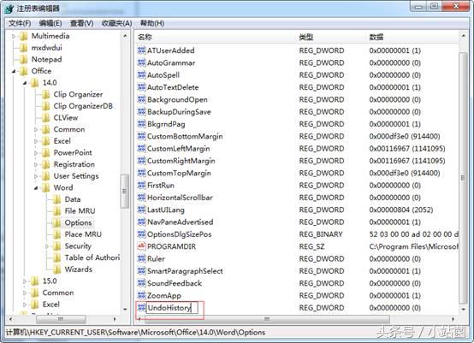Collapse the Word tree node
The image size is (474, 343).
pyautogui.click(x=36, y=188)
